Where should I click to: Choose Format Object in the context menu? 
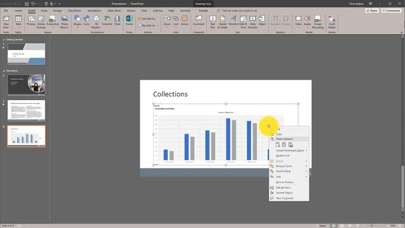click(x=289, y=193)
